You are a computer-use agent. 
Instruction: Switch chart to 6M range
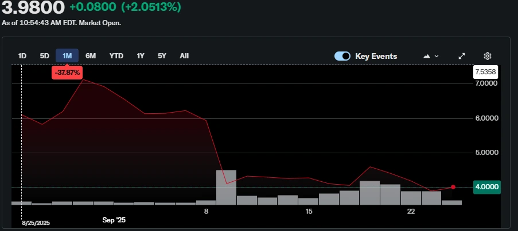pos(91,56)
